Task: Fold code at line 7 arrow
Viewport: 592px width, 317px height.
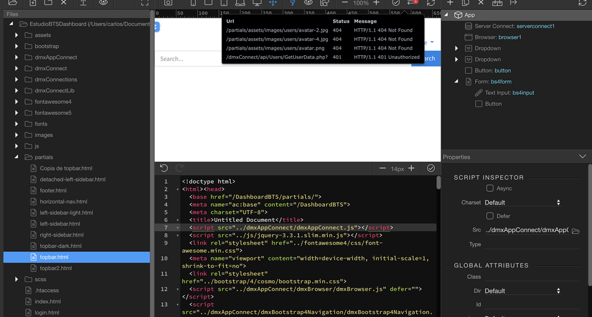Action: 177,228
